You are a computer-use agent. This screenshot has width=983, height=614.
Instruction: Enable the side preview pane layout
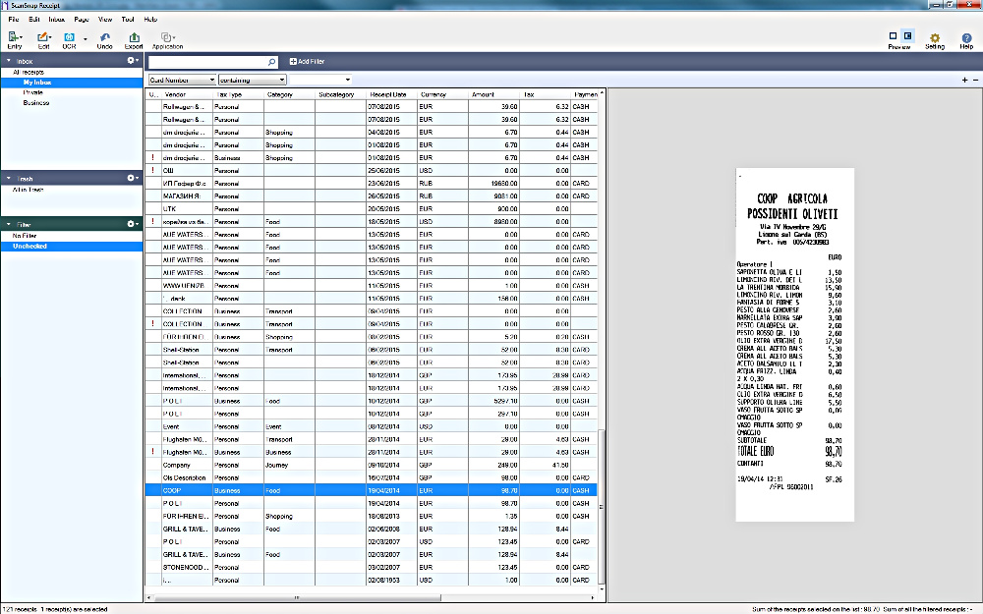pyautogui.click(x=907, y=36)
